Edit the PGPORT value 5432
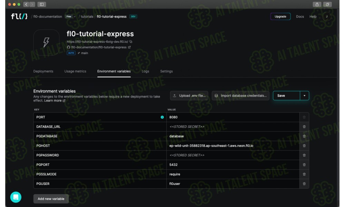The width and height of the screenshot is (345, 207). (233, 165)
